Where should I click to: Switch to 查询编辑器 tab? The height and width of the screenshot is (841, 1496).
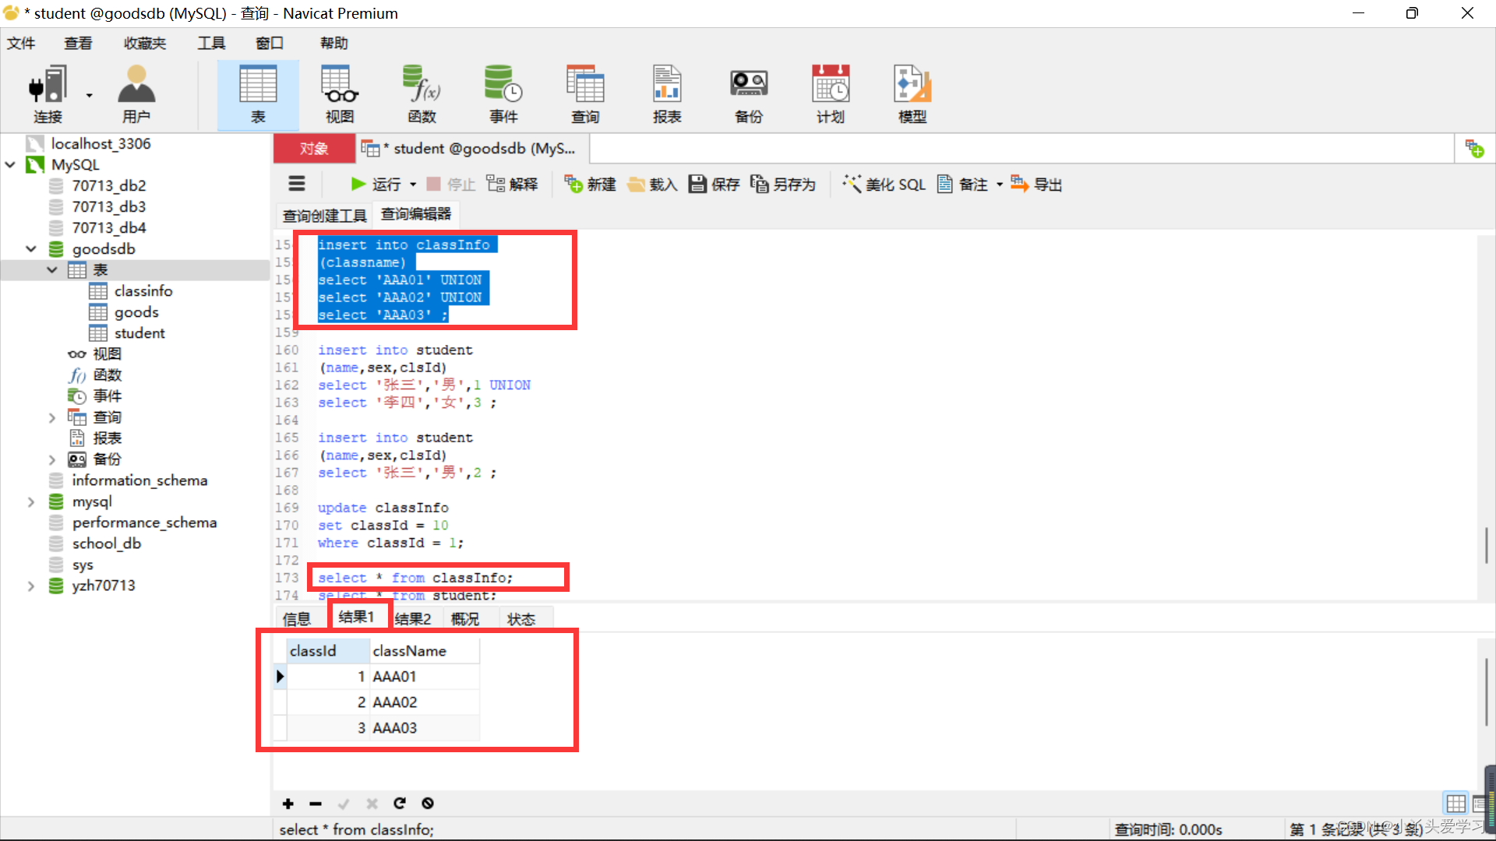(x=416, y=213)
